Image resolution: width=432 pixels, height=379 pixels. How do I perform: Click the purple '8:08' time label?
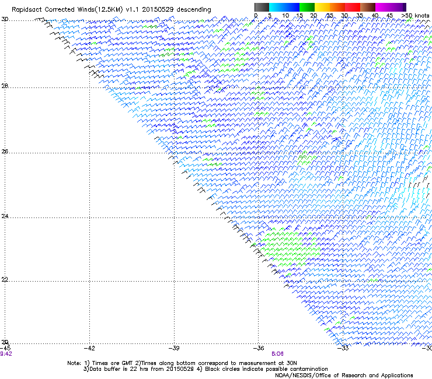pos(277,354)
